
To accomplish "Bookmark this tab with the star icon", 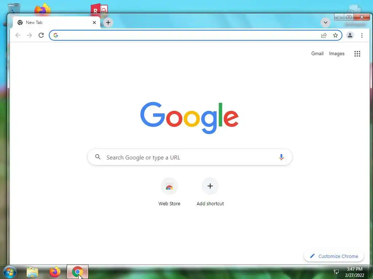I will tap(335, 35).
